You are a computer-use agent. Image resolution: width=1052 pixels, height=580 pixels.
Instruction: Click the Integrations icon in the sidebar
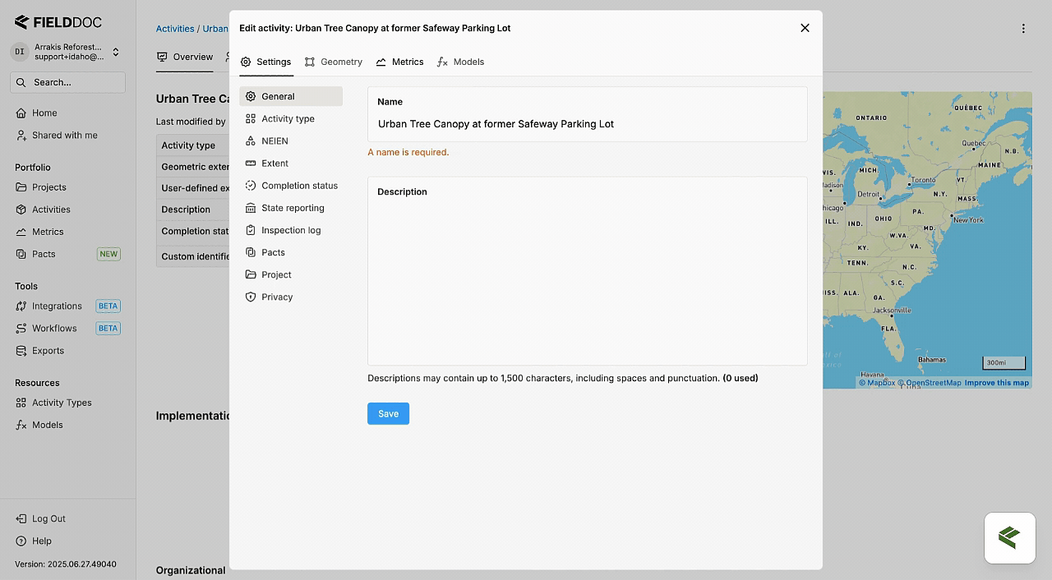click(21, 306)
